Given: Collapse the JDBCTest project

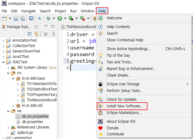Looking at the screenshot, I should (3, 62).
